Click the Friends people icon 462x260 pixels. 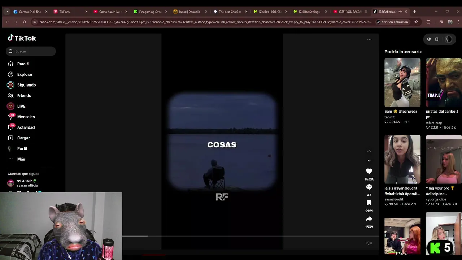[x=10, y=96]
